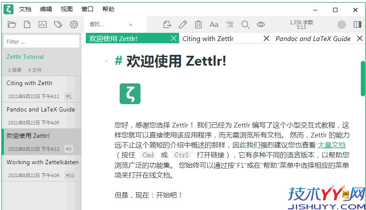Click the grey pomodoro circle
The image size is (366, 210).
pyautogui.click(x=341, y=25)
